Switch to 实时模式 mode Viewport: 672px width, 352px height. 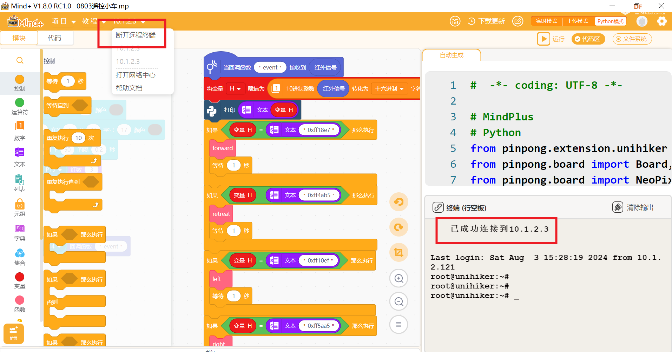(x=546, y=21)
